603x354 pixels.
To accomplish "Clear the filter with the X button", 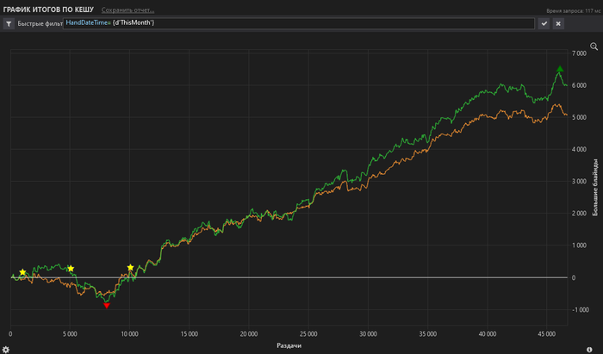I will point(558,23).
